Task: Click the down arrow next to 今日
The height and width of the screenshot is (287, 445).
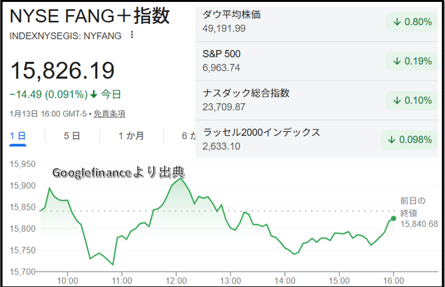Action: (x=94, y=95)
